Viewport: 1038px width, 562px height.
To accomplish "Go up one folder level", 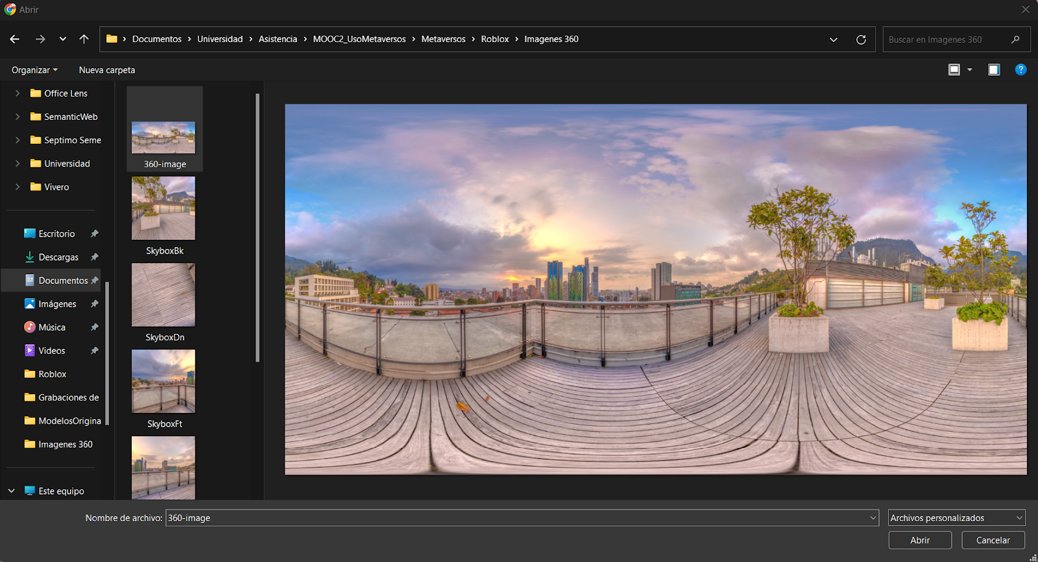I will point(84,40).
